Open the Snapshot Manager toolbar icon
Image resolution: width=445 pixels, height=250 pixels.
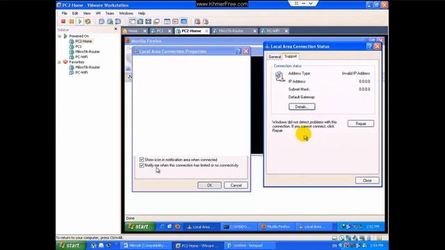[118, 22]
